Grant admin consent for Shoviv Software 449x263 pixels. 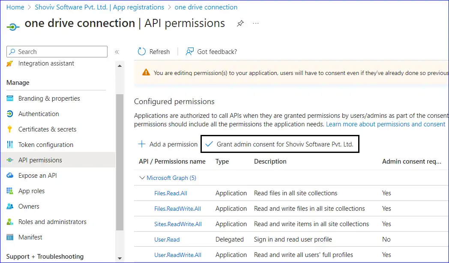point(280,144)
